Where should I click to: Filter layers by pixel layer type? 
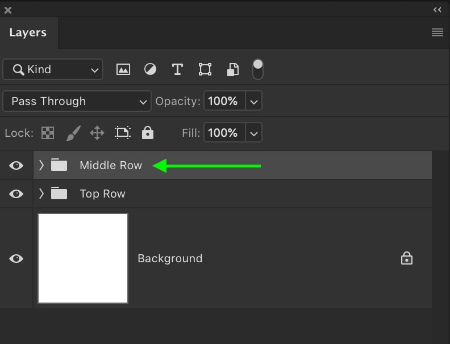click(123, 69)
